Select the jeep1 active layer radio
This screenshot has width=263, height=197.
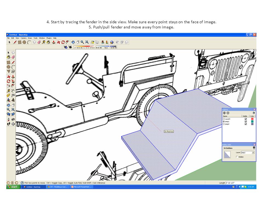point(224,121)
